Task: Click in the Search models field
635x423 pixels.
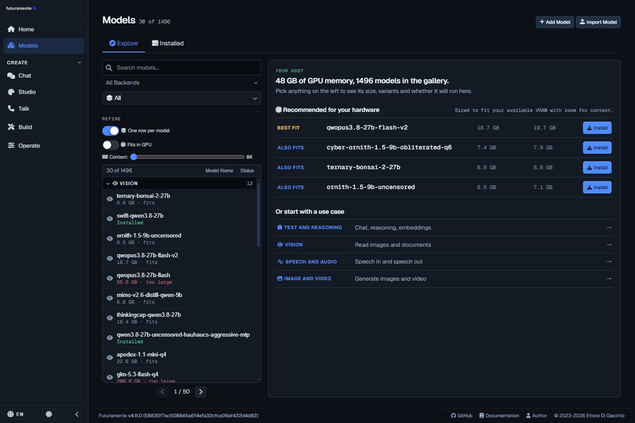Action: click(x=182, y=68)
